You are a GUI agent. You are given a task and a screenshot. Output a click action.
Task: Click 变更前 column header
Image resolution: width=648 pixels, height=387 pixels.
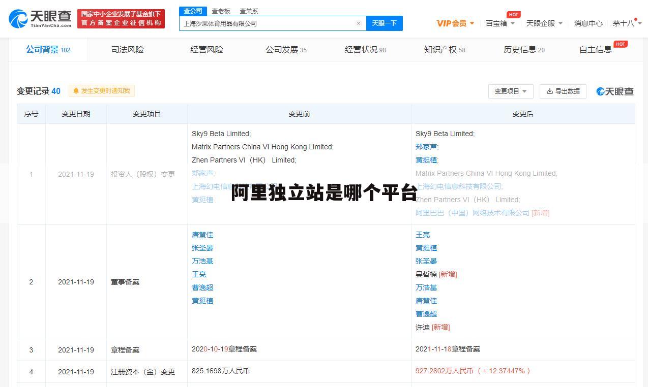coord(299,114)
